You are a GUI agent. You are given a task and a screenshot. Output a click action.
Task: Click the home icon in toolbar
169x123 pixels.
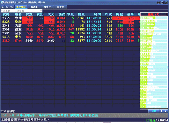click(3, 7)
